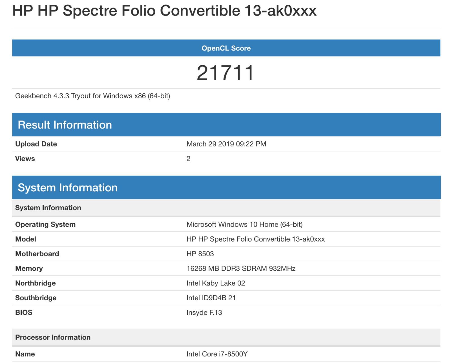Select the score value 21711
The height and width of the screenshot is (363, 451).
click(225, 73)
